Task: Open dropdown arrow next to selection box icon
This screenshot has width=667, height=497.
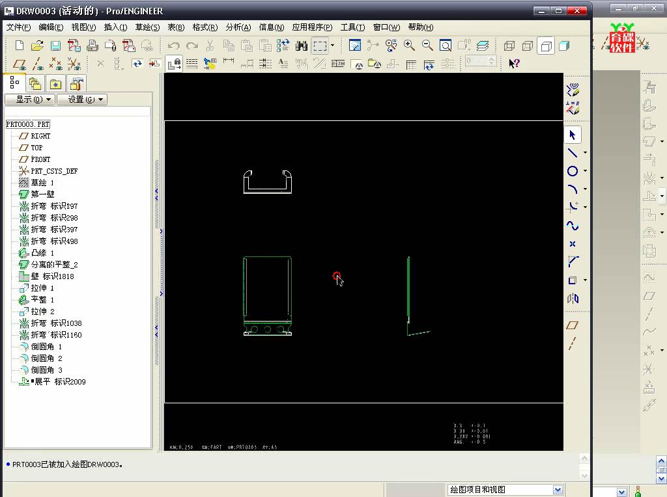Action: click(x=333, y=46)
